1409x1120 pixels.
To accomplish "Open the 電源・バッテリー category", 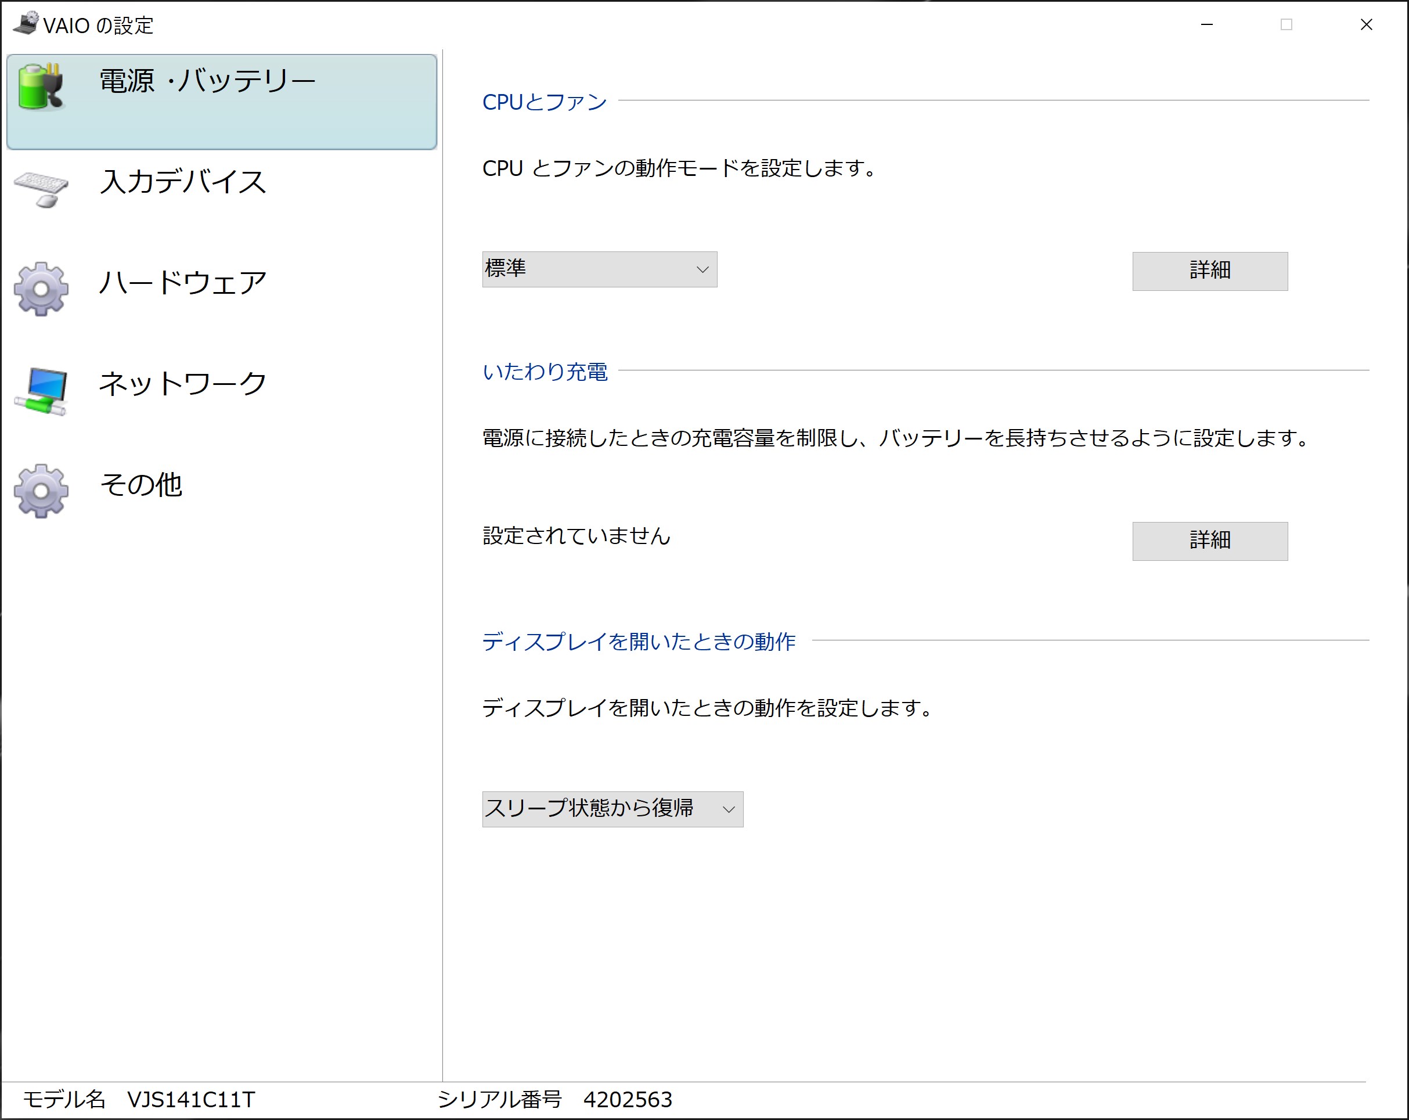I will (222, 101).
